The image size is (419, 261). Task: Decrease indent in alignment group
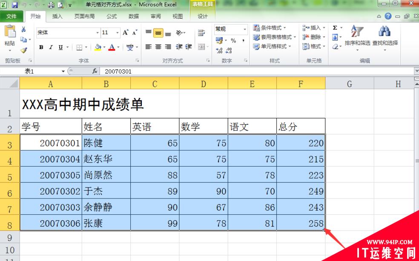click(179, 47)
